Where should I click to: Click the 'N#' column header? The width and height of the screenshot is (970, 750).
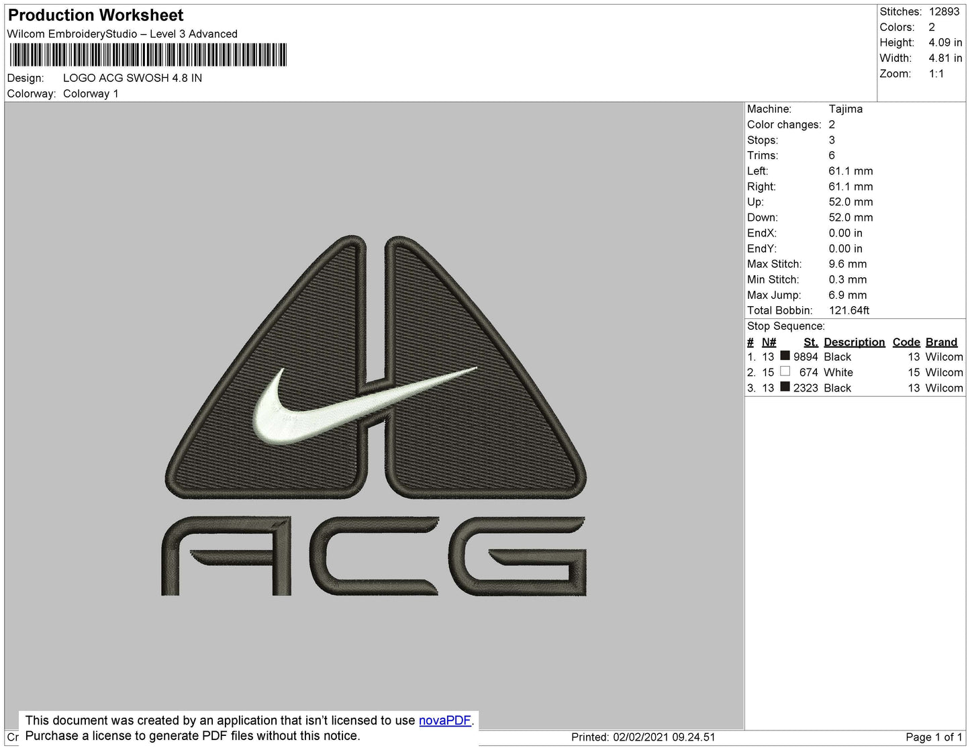point(769,342)
